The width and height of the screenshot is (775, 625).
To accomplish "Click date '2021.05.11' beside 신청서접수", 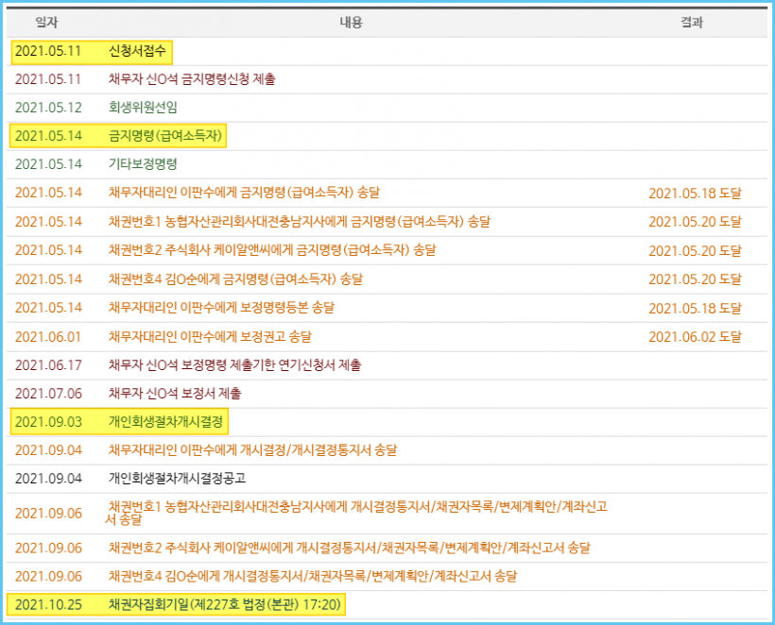I will [47, 51].
